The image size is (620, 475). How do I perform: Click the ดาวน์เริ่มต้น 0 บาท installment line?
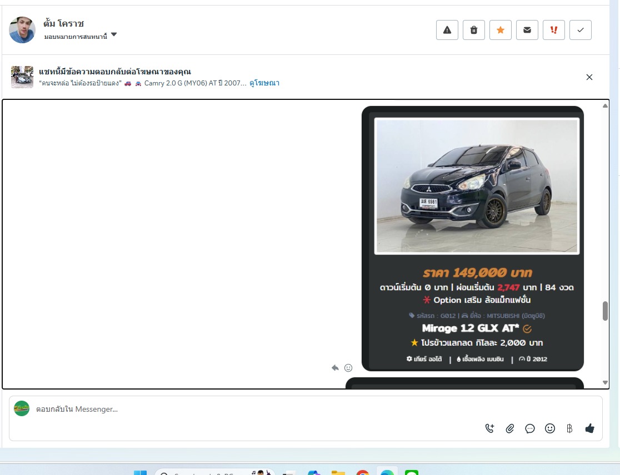pos(477,287)
